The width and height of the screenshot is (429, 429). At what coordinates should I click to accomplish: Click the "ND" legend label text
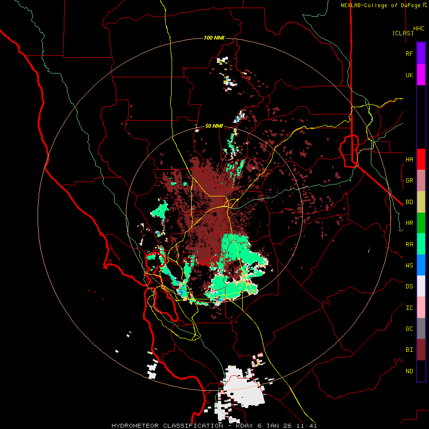pyautogui.click(x=409, y=371)
